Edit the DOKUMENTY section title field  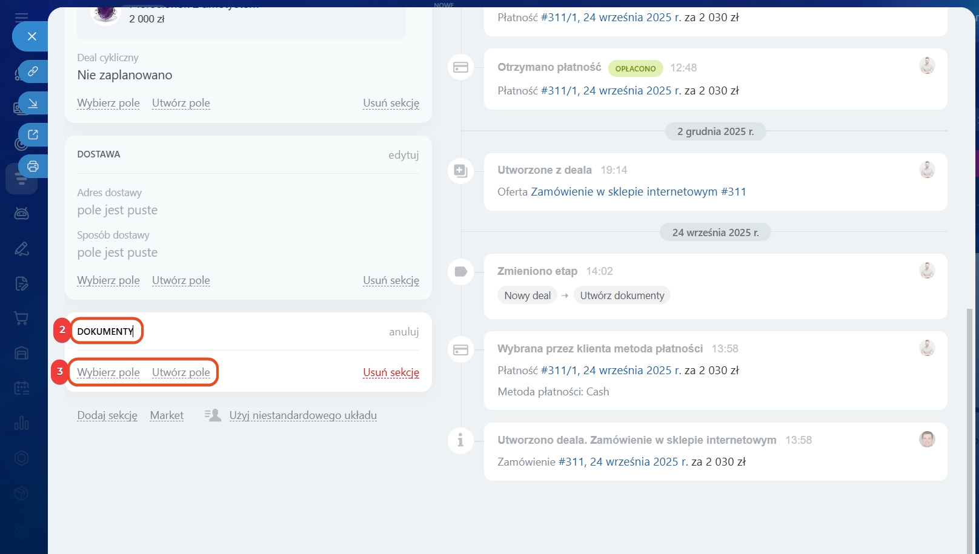(x=107, y=331)
